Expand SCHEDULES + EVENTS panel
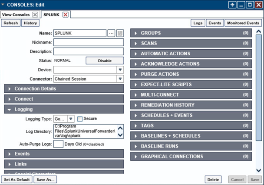The image size is (264, 185). tap(191, 115)
